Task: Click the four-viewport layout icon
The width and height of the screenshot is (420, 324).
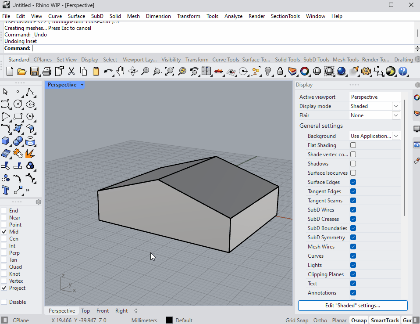Action: [x=206, y=72]
